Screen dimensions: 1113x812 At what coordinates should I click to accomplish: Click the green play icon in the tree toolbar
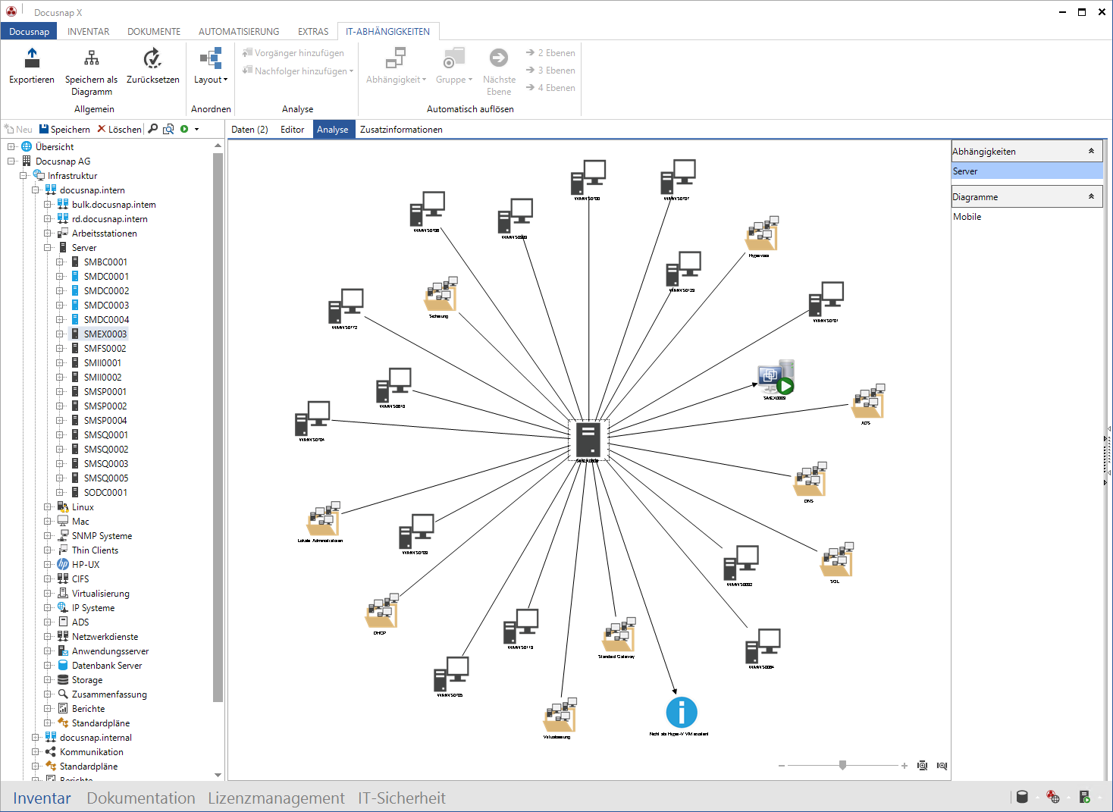(184, 129)
